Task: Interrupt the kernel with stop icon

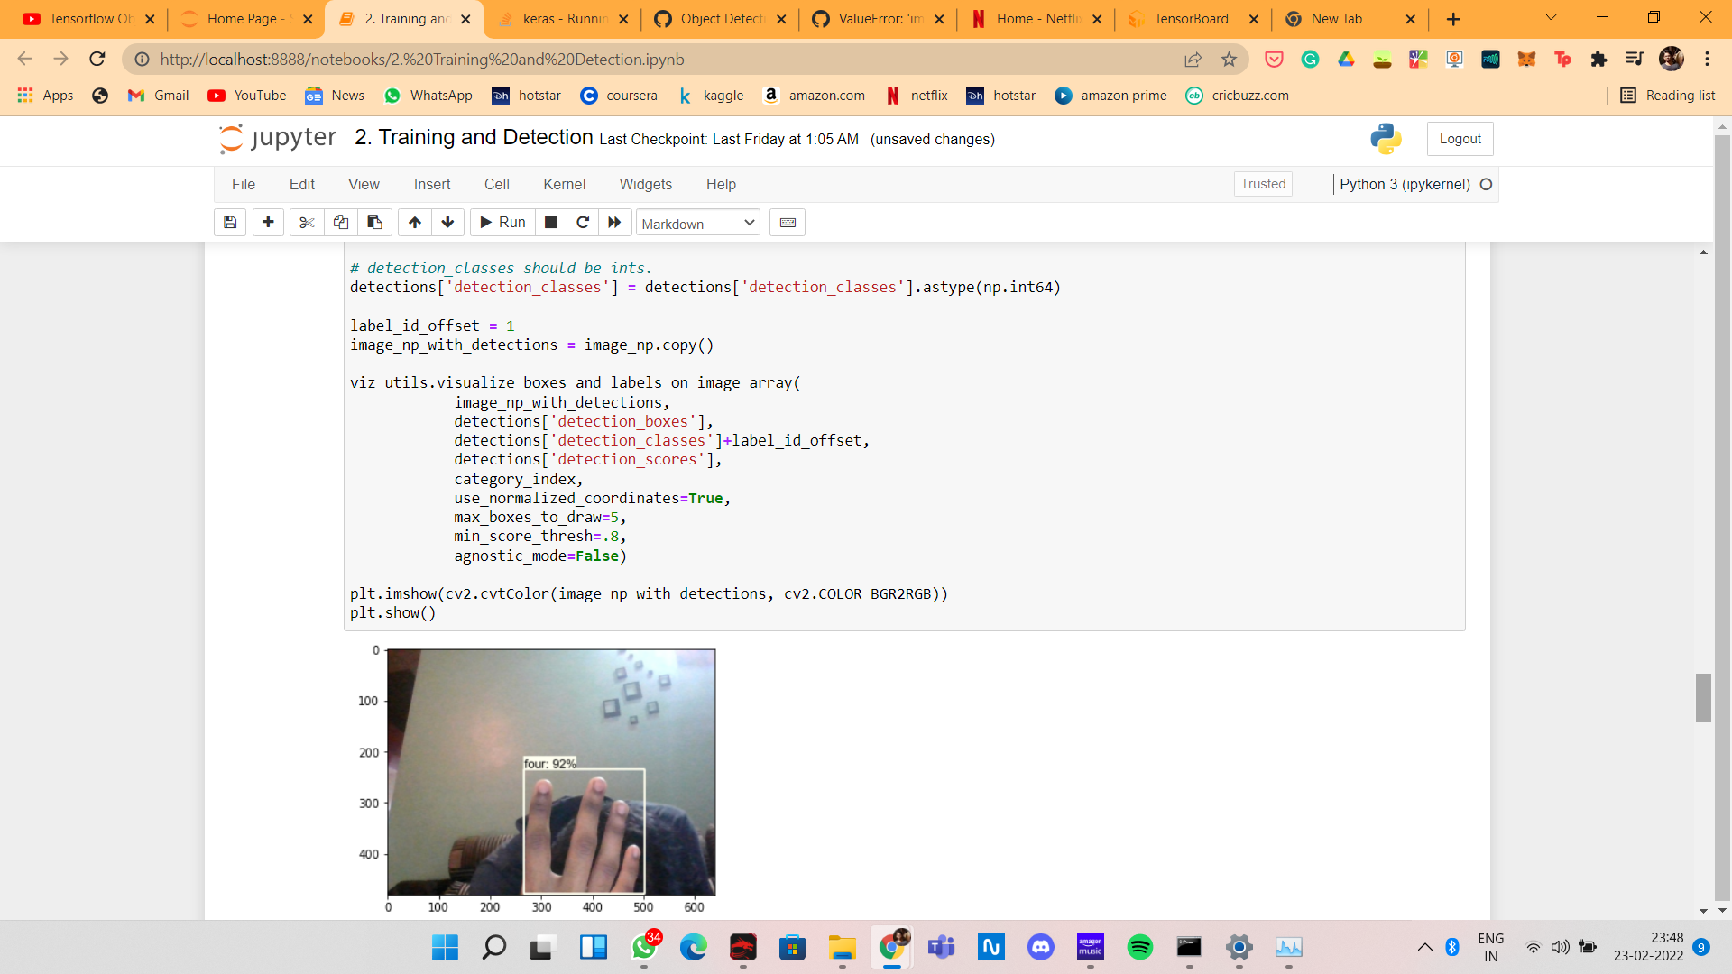Action: pos(551,223)
